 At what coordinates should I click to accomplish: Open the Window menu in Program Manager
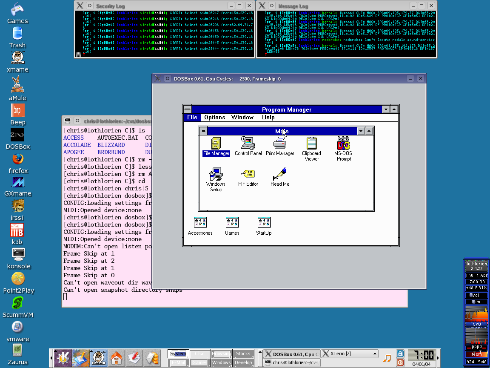tap(242, 118)
